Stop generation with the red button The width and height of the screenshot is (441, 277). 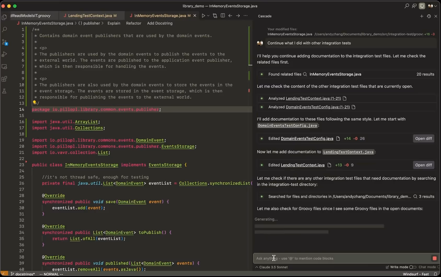[x=434, y=258]
